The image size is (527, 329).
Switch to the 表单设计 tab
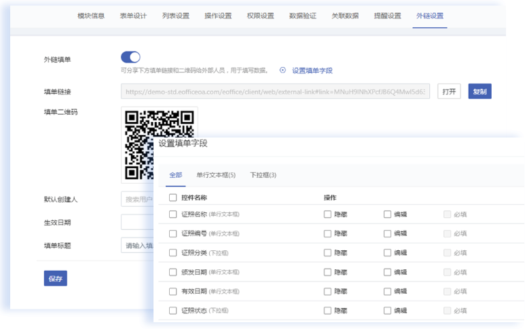click(133, 16)
